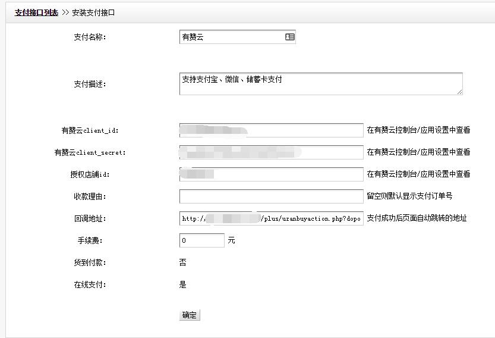Grab the resize handle of 支付描述 textarea
This screenshot has width=495, height=338.
[459, 92]
